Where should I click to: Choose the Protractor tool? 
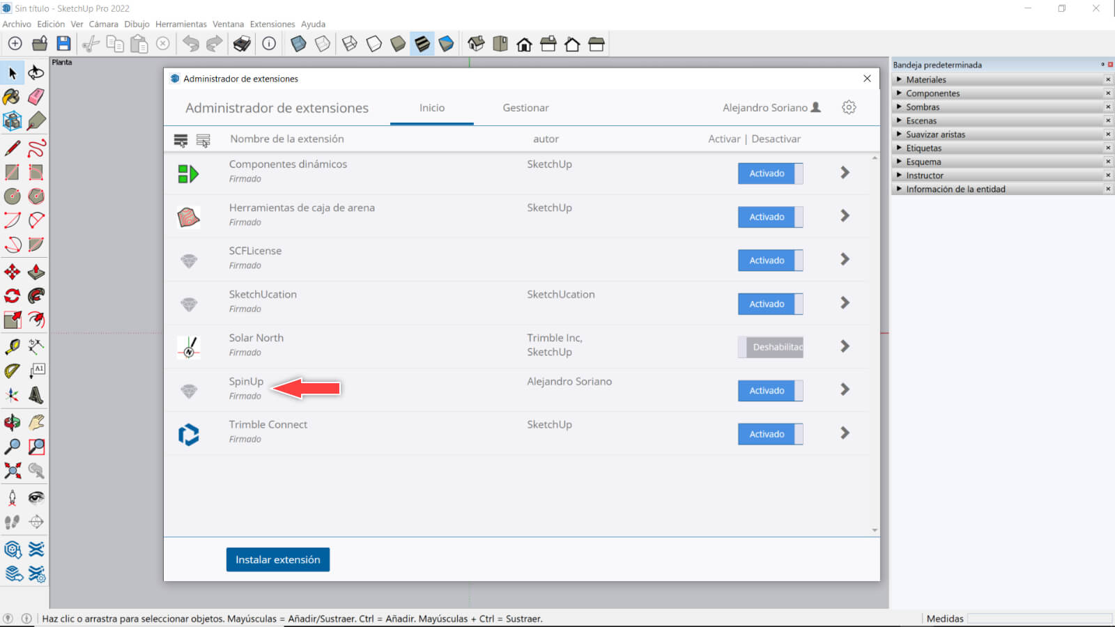(12, 371)
